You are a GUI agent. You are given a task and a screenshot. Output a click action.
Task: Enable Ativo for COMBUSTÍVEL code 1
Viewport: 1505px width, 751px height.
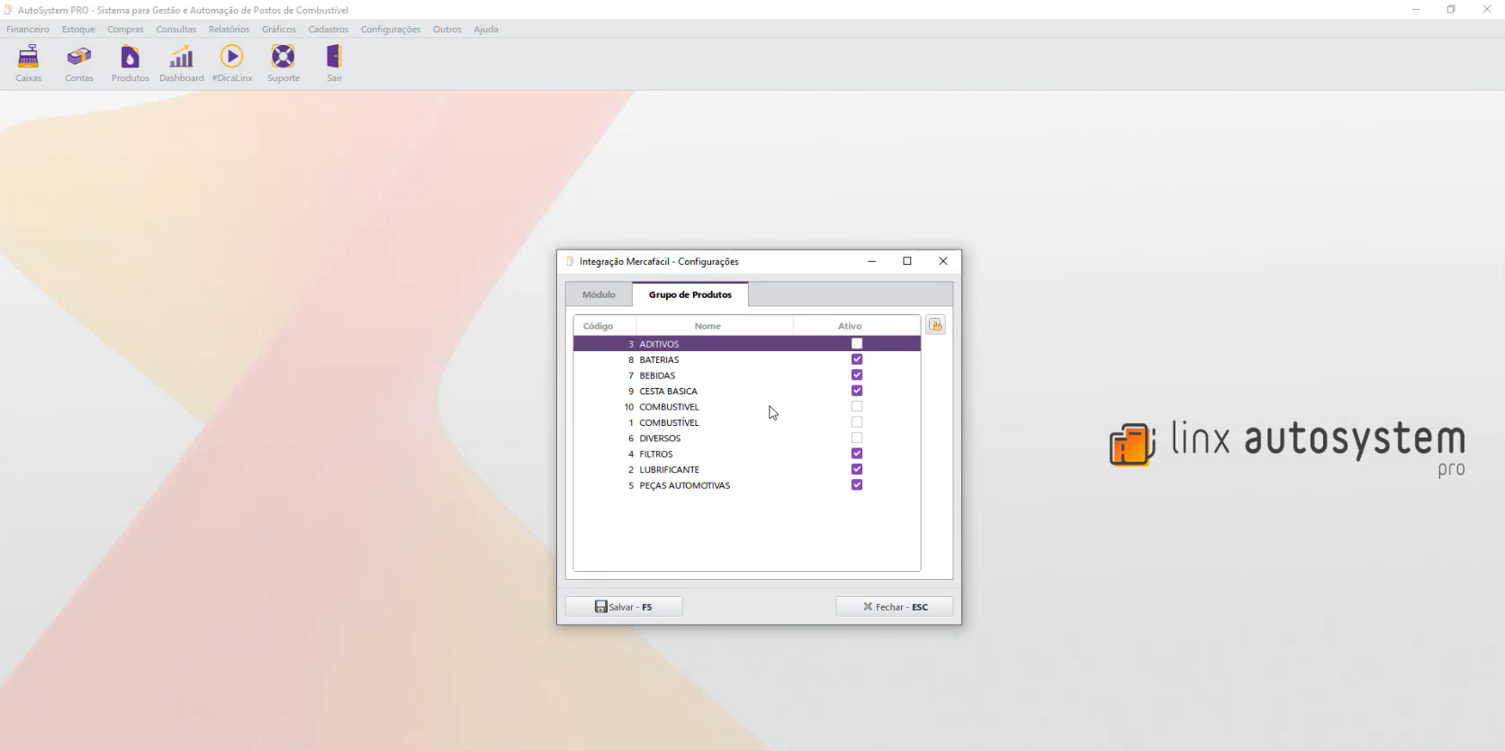click(857, 422)
